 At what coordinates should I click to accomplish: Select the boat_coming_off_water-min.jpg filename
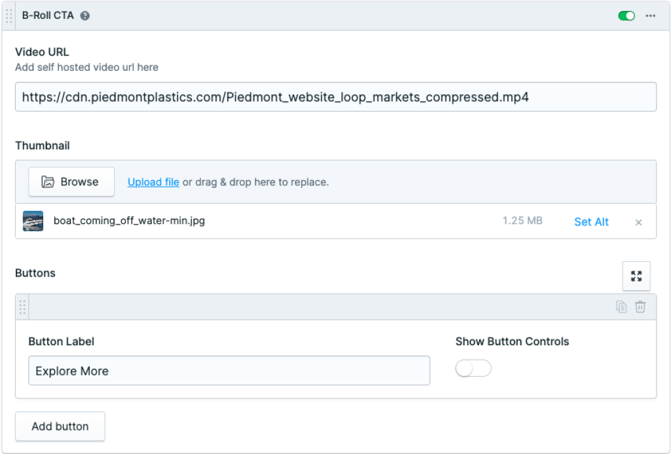point(129,221)
